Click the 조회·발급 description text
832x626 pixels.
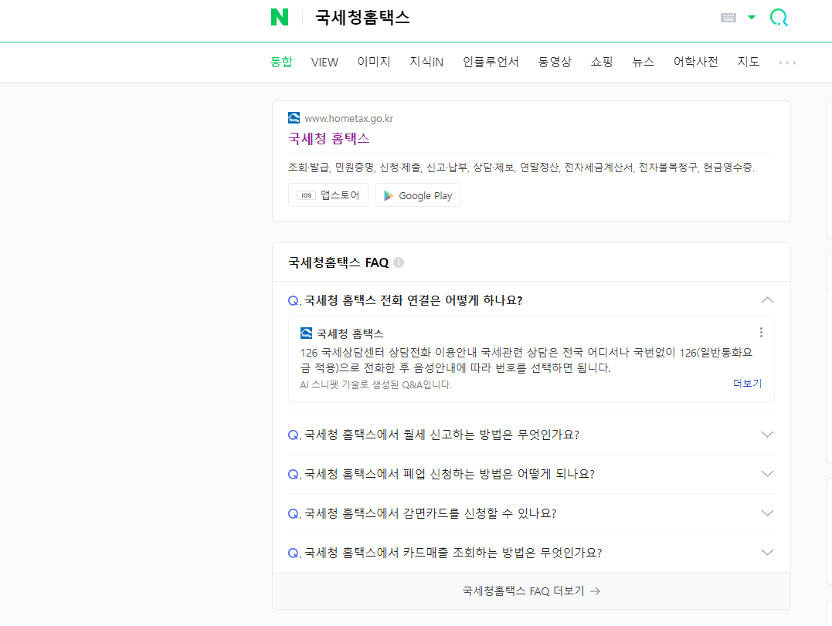521,167
